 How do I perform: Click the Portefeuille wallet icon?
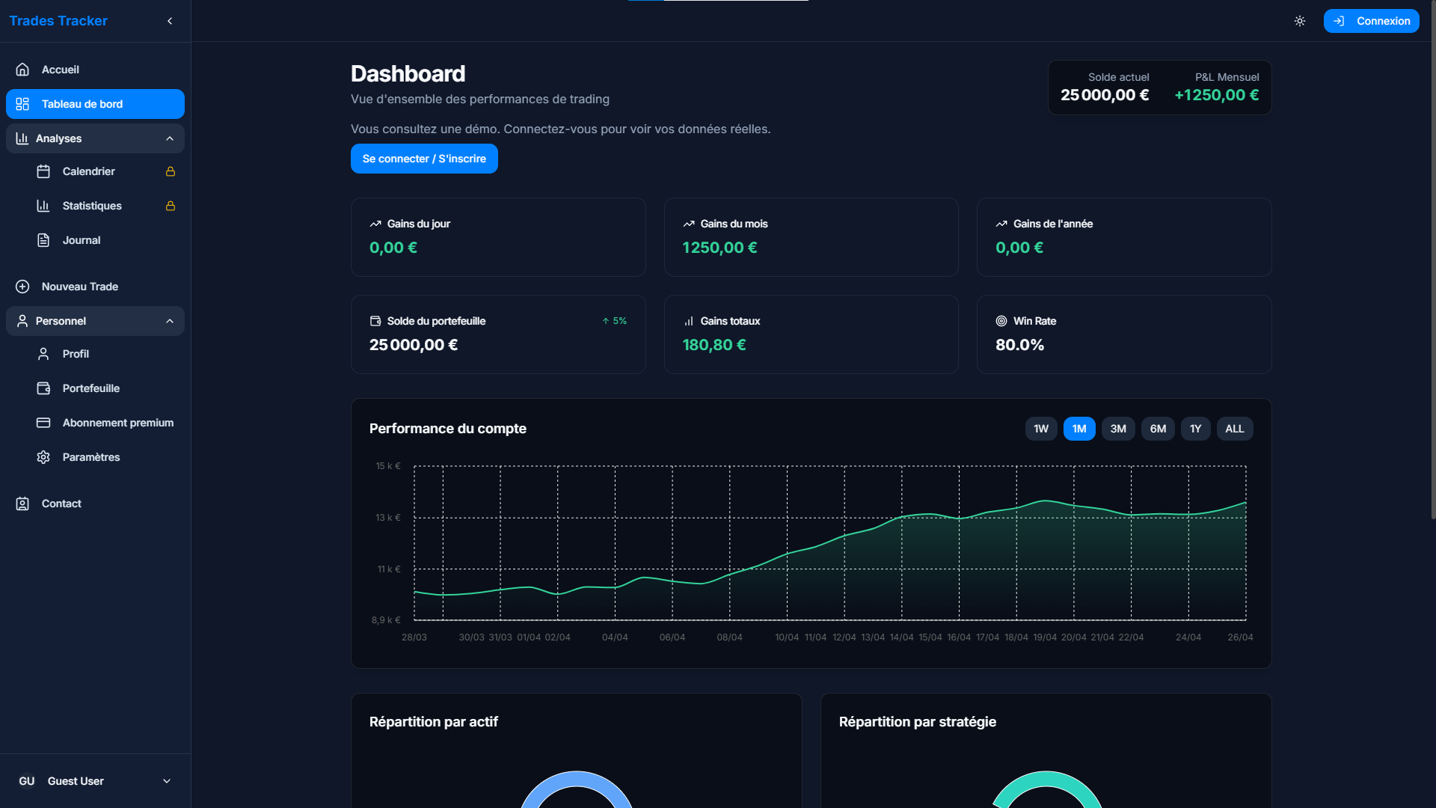tap(43, 388)
